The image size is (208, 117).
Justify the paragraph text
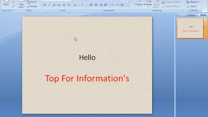pyautogui.click(x=106, y=5)
